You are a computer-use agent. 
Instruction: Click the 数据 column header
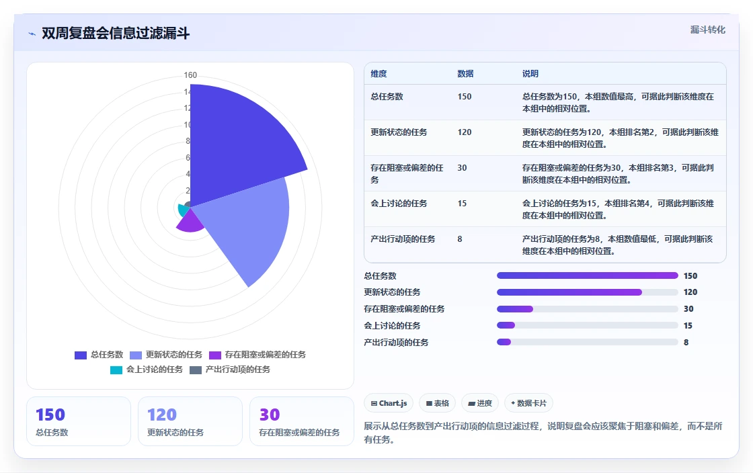pyautogui.click(x=465, y=74)
